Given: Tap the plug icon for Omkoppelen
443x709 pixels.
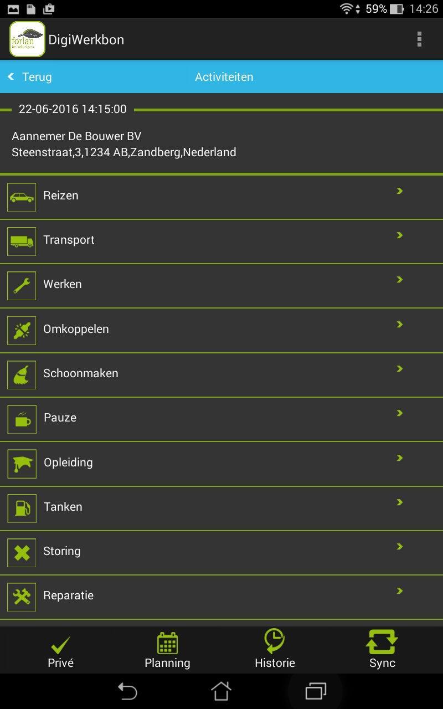Looking at the screenshot, I should pyautogui.click(x=22, y=331).
